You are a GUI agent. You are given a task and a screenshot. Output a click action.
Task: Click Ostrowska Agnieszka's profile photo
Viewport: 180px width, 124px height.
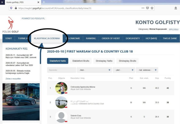click(61, 88)
